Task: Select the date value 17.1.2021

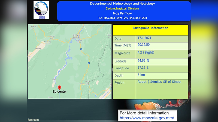Action: tap(144, 38)
